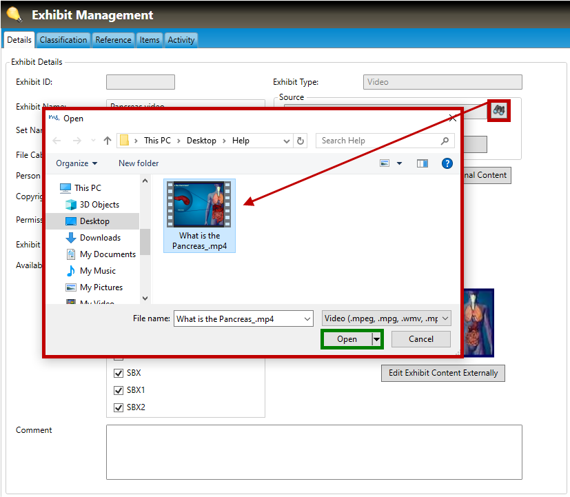Switch to the Classification tab
Viewport: 570px width, 497px height.
pyautogui.click(x=63, y=40)
